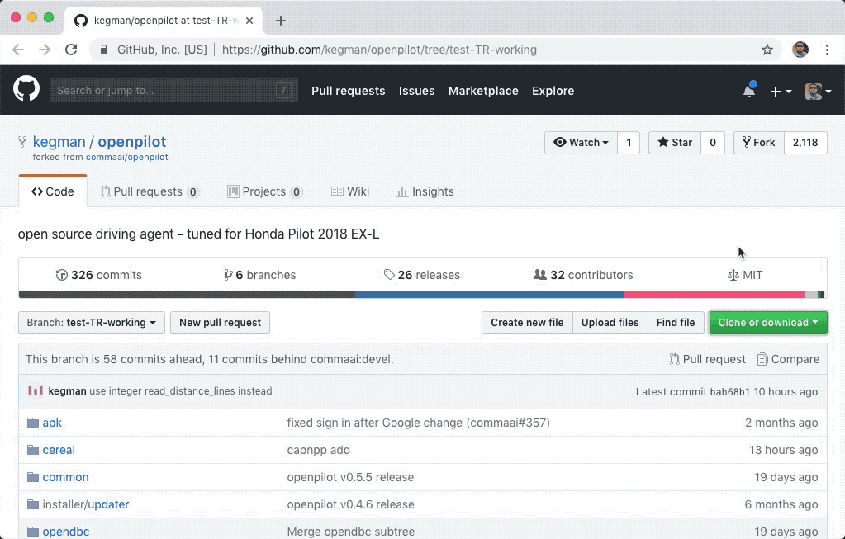
Task: View 26 releases
Action: pos(422,275)
